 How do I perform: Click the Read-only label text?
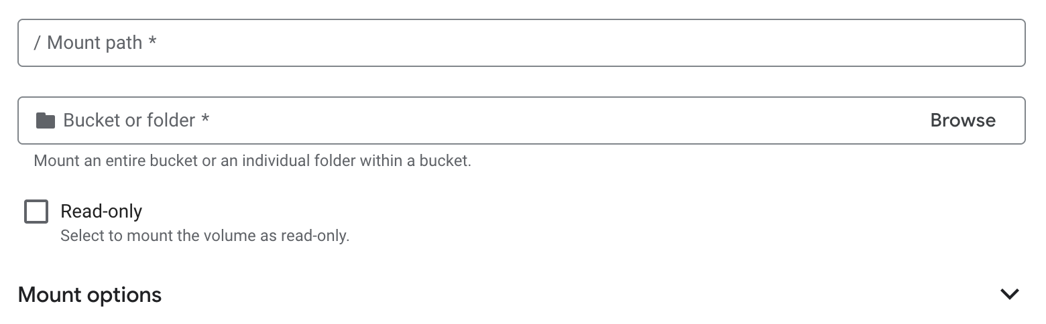[101, 212]
